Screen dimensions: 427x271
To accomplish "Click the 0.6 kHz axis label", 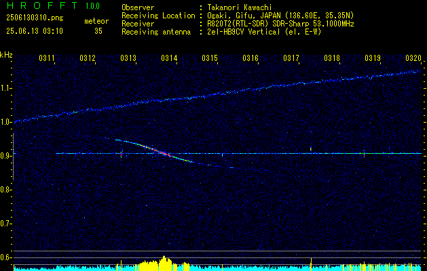I will 6,257.
